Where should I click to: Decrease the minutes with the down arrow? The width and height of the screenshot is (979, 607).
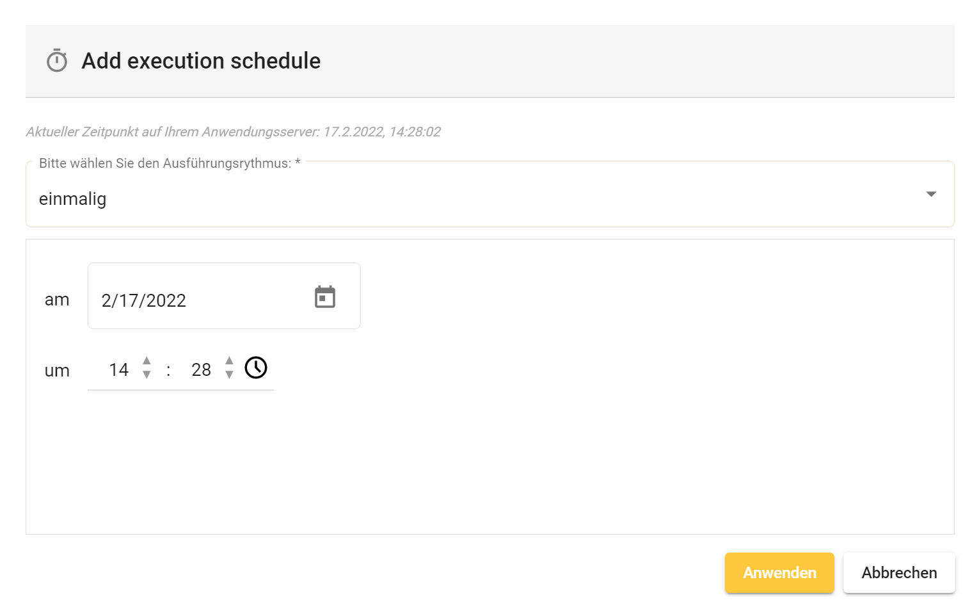229,375
